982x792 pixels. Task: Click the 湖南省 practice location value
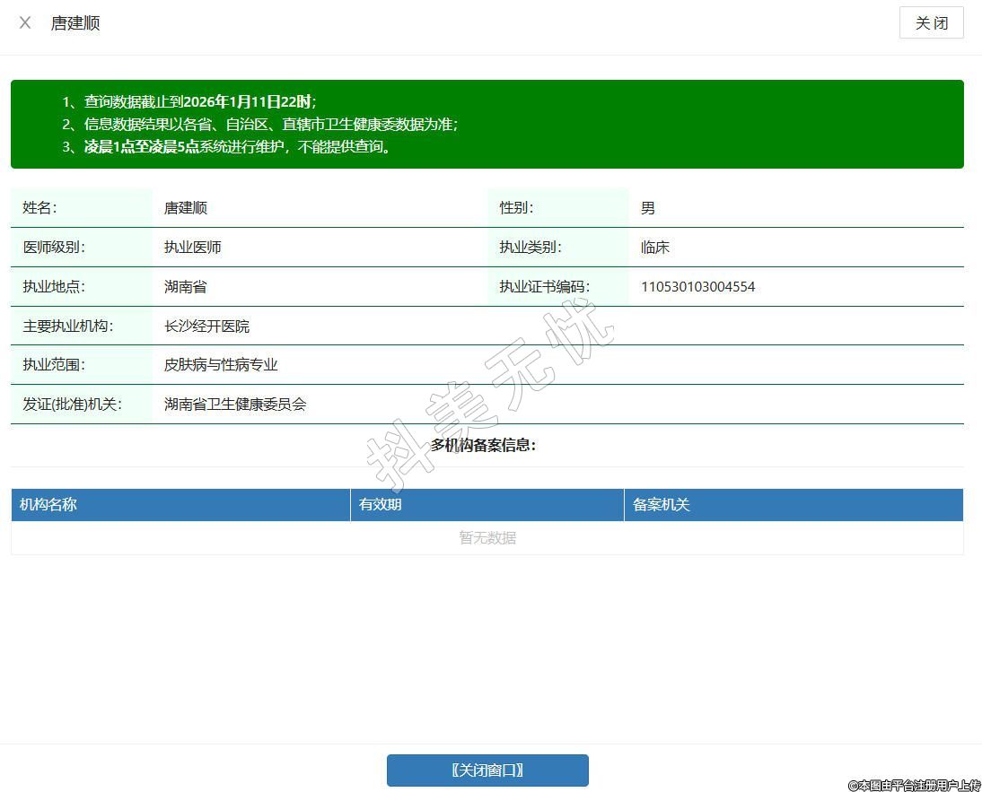[185, 287]
